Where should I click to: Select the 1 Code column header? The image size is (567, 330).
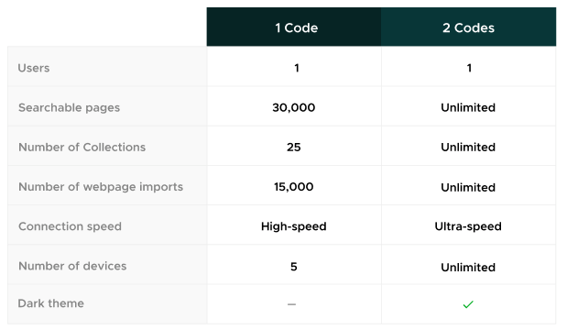pos(294,27)
